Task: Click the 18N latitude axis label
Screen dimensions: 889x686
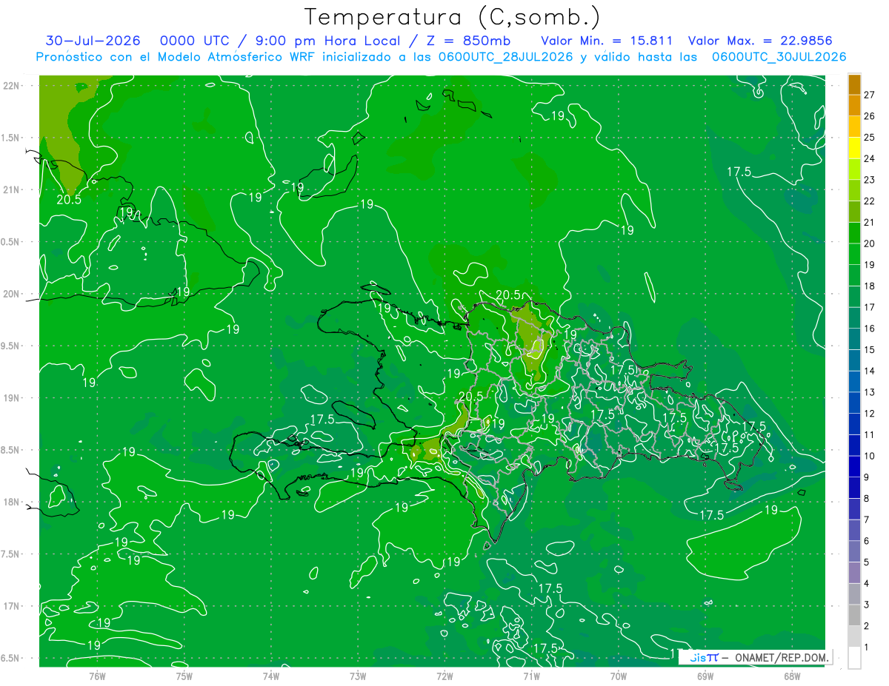Action: [10, 502]
